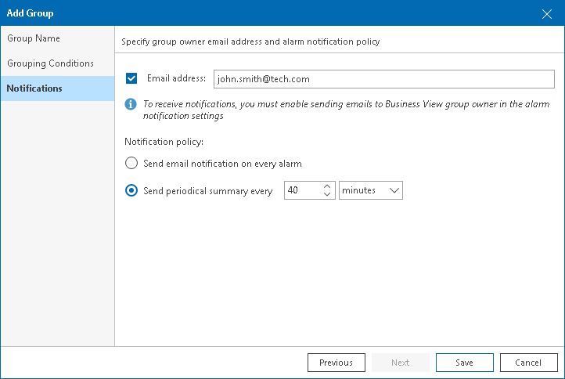565x379 pixels.
Task: Select the Notifications step
Action: point(57,88)
